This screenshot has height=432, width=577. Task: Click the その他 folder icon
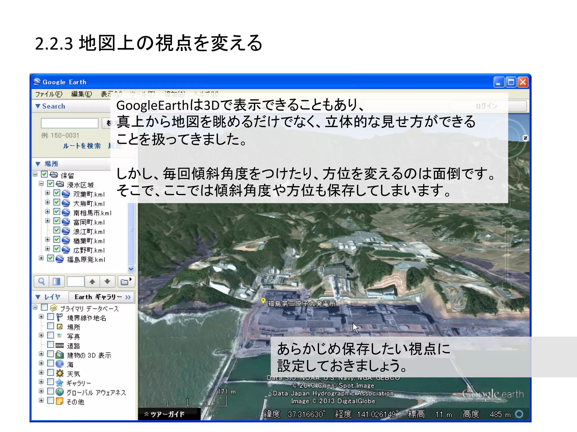(59, 401)
